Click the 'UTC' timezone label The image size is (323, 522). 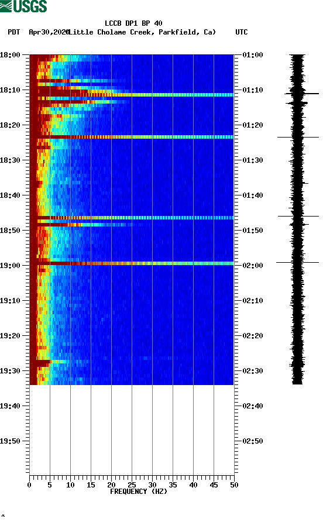242,32
